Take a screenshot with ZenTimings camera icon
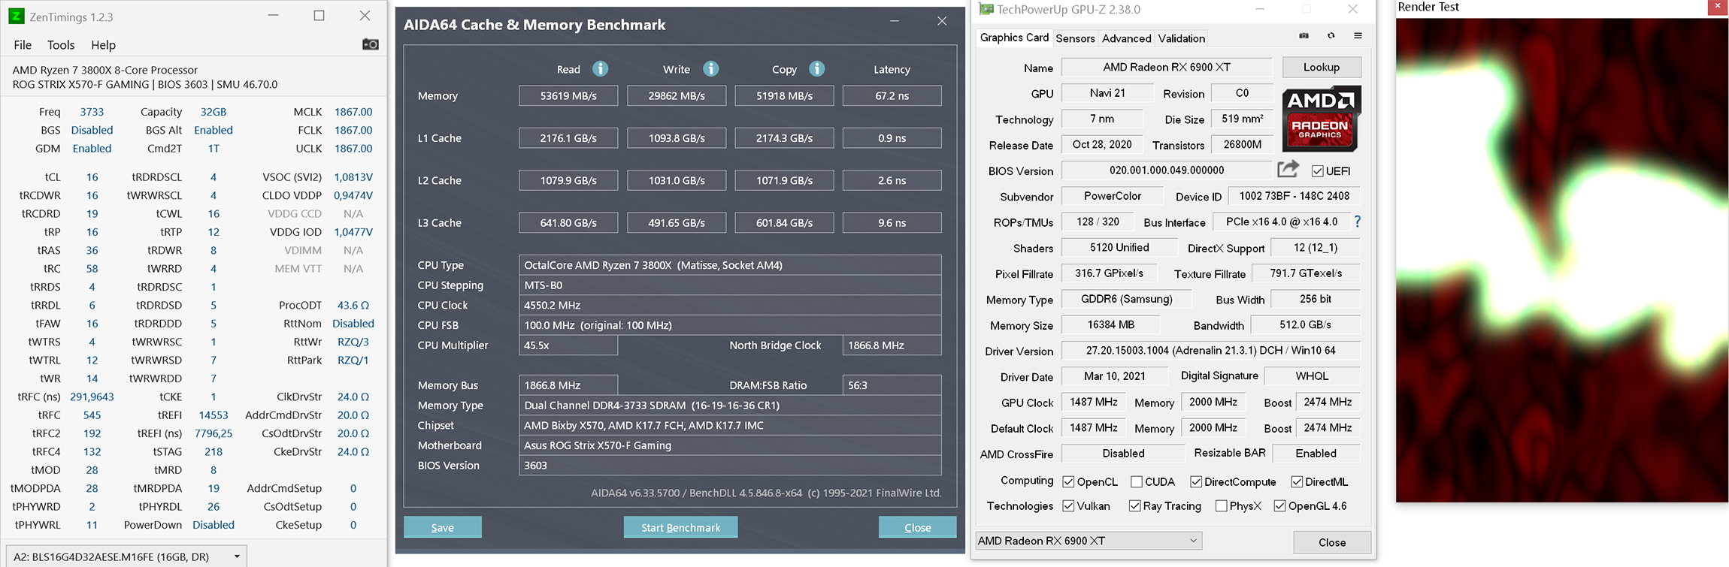The image size is (1729, 567). click(x=371, y=44)
